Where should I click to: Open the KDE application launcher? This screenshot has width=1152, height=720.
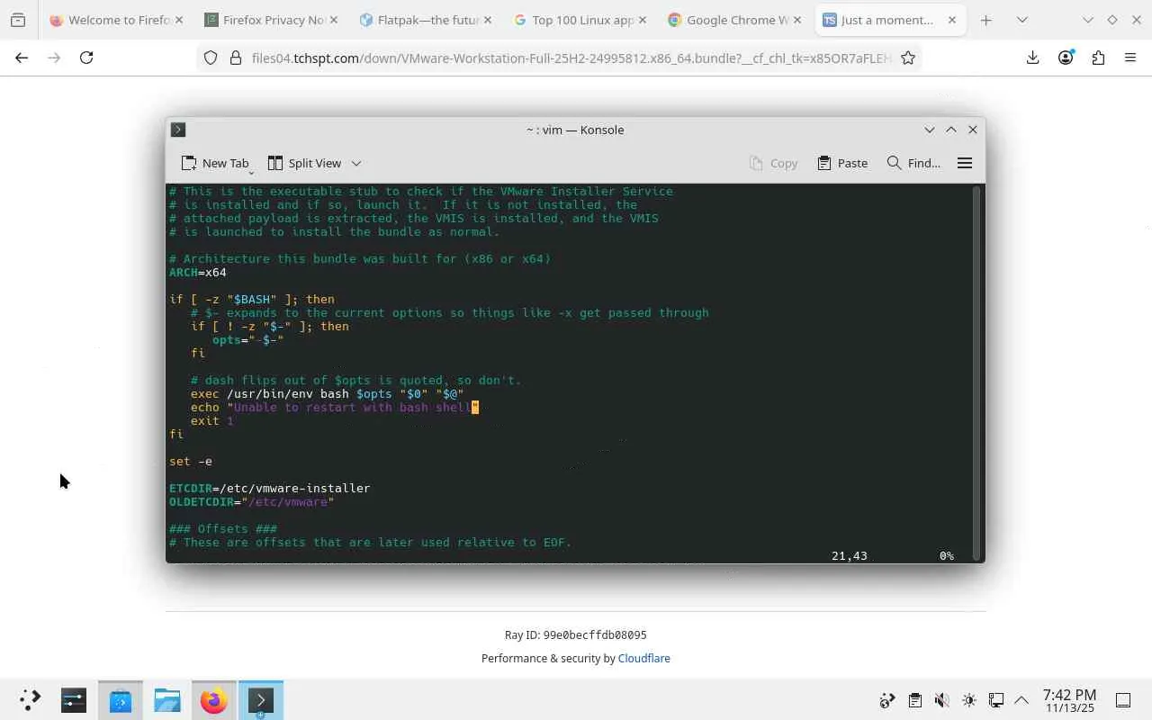pyautogui.click(x=30, y=700)
